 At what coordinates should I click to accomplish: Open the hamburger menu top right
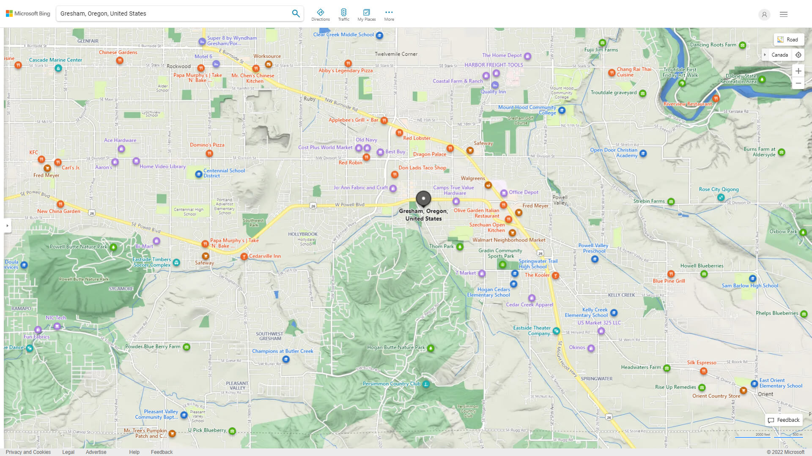(x=783, y=14)
